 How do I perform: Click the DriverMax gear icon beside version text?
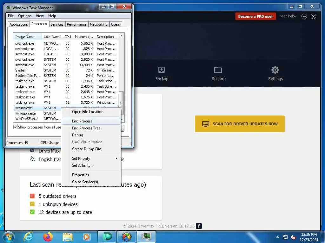(x=32, y=150)
